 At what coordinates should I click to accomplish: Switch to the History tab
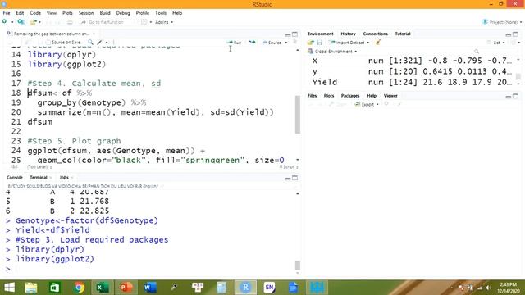pyautogui.click(x=348, y=34)
